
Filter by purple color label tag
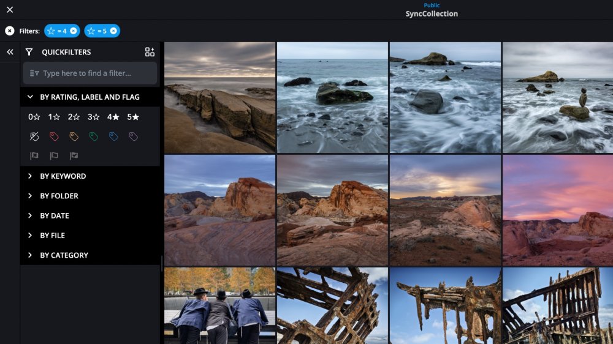133,136
